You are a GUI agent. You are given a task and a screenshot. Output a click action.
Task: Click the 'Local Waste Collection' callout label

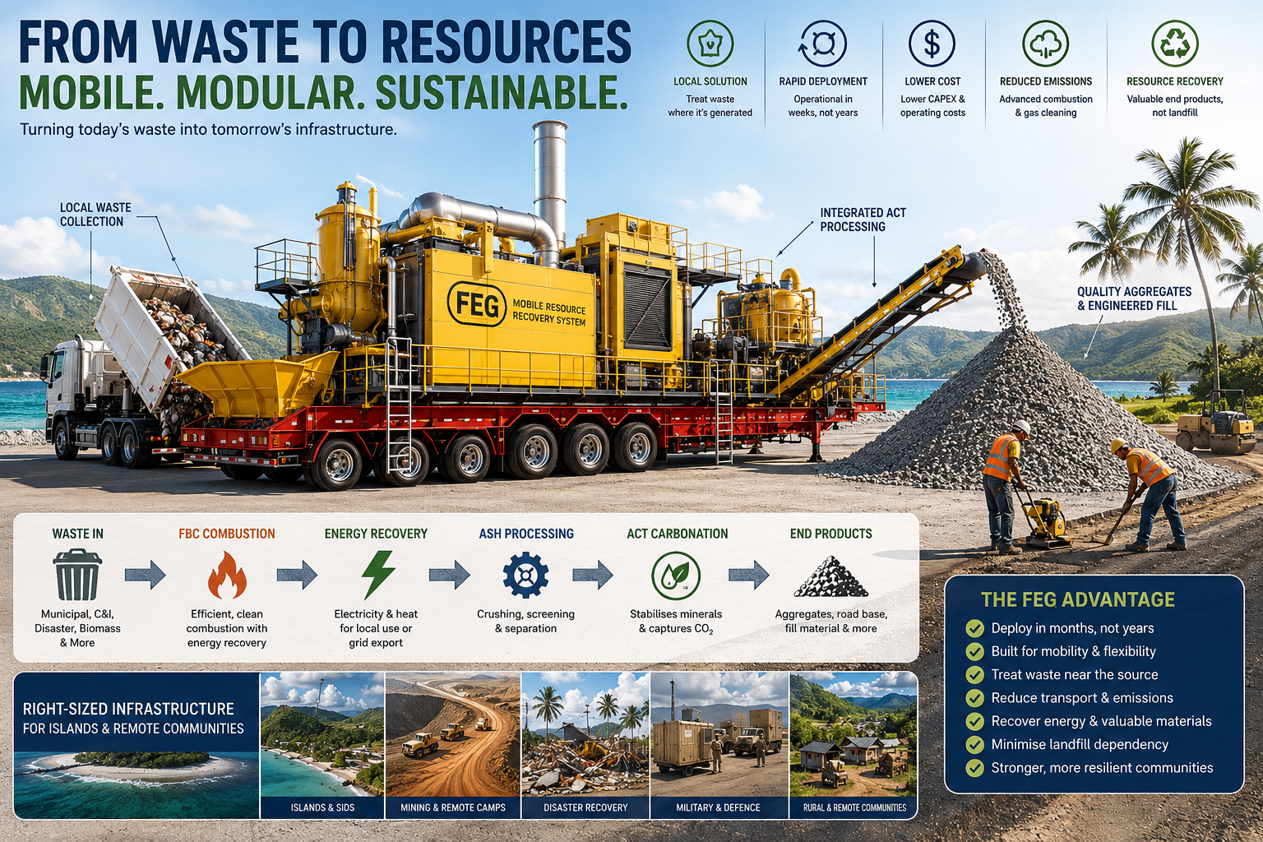click(x=95, y=215)
